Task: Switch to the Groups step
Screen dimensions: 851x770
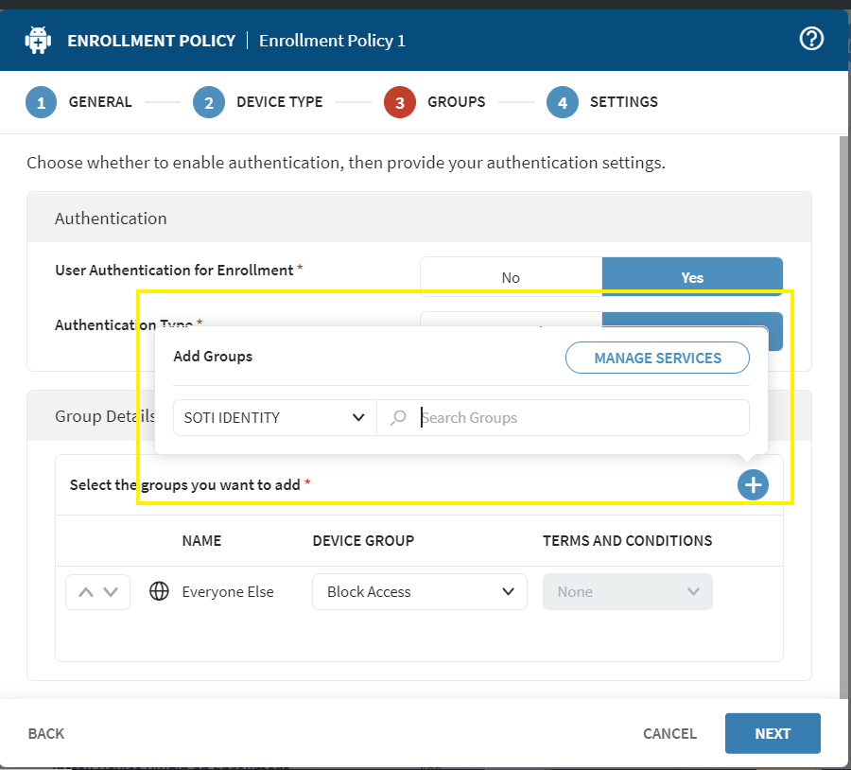Action: (x=456, y=102)
